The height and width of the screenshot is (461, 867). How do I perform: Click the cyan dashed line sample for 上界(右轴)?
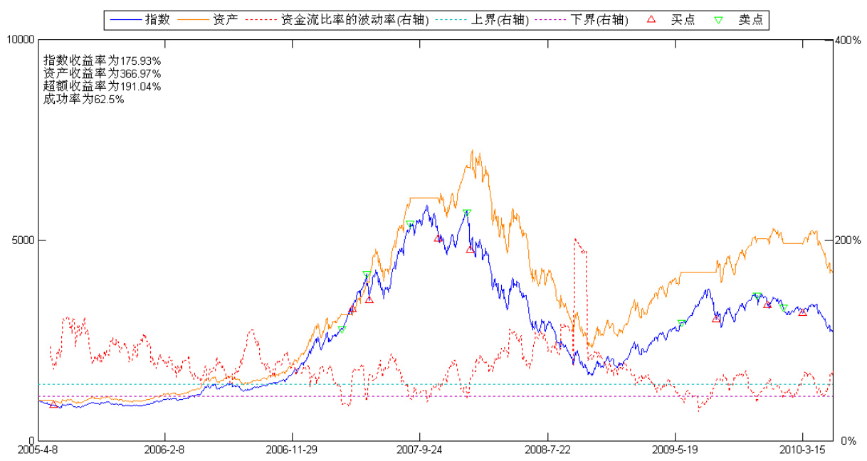pyautogui.click(x=450, y=20)
